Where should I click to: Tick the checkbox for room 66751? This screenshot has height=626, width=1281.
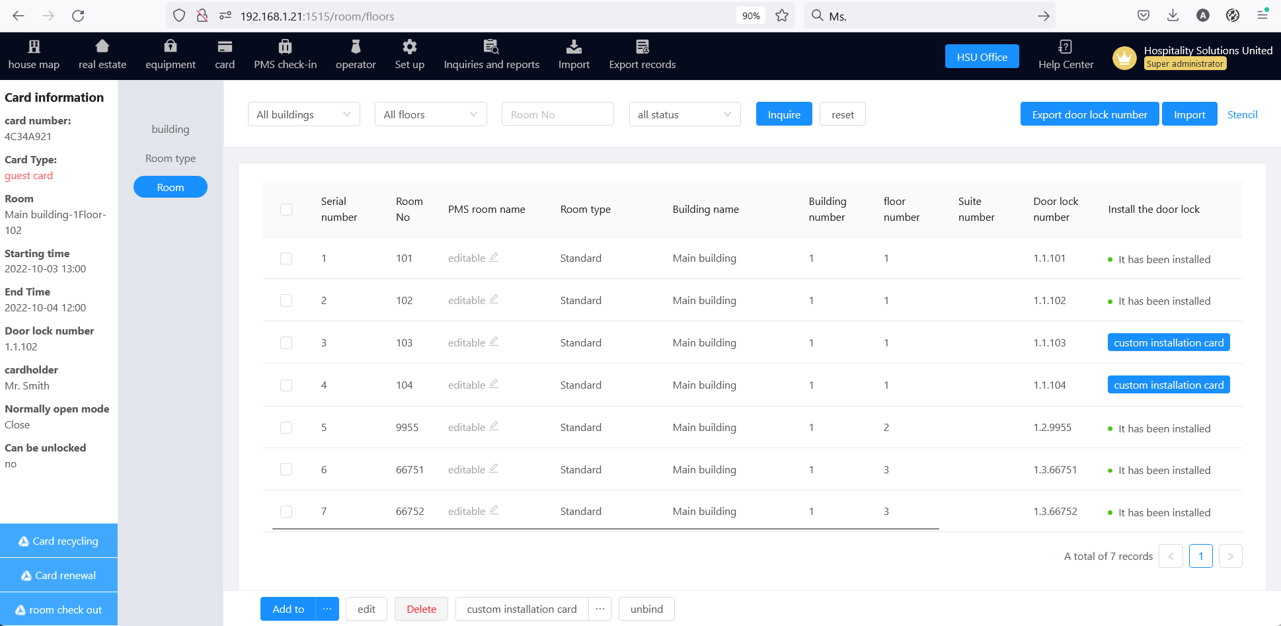point(286,469)
